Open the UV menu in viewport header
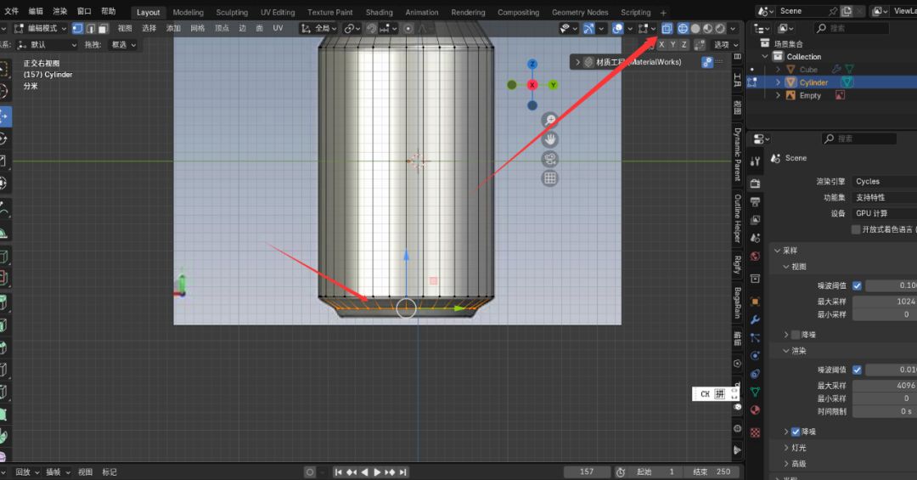Viewport: 917px width, 480px height. point(278,28)
